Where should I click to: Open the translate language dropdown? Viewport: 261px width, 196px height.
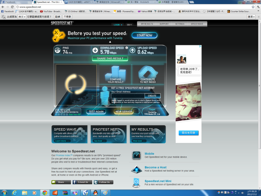pos(22,17)
